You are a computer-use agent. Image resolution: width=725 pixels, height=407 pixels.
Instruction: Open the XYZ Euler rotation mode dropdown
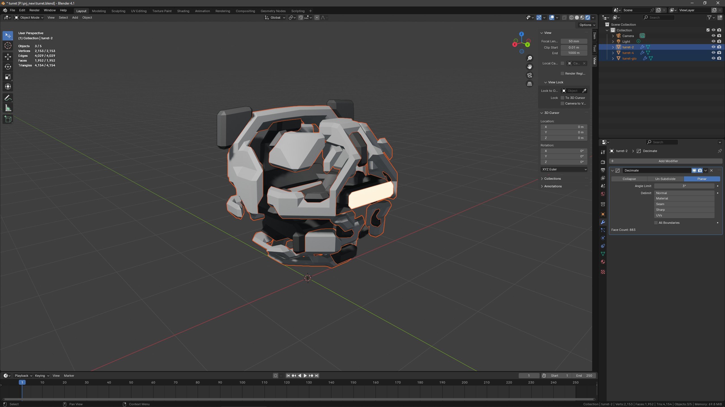coord(564,169)
